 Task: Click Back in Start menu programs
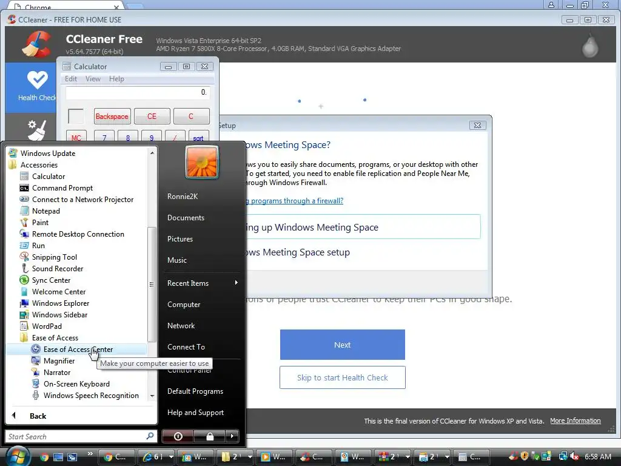click(38, 416)
